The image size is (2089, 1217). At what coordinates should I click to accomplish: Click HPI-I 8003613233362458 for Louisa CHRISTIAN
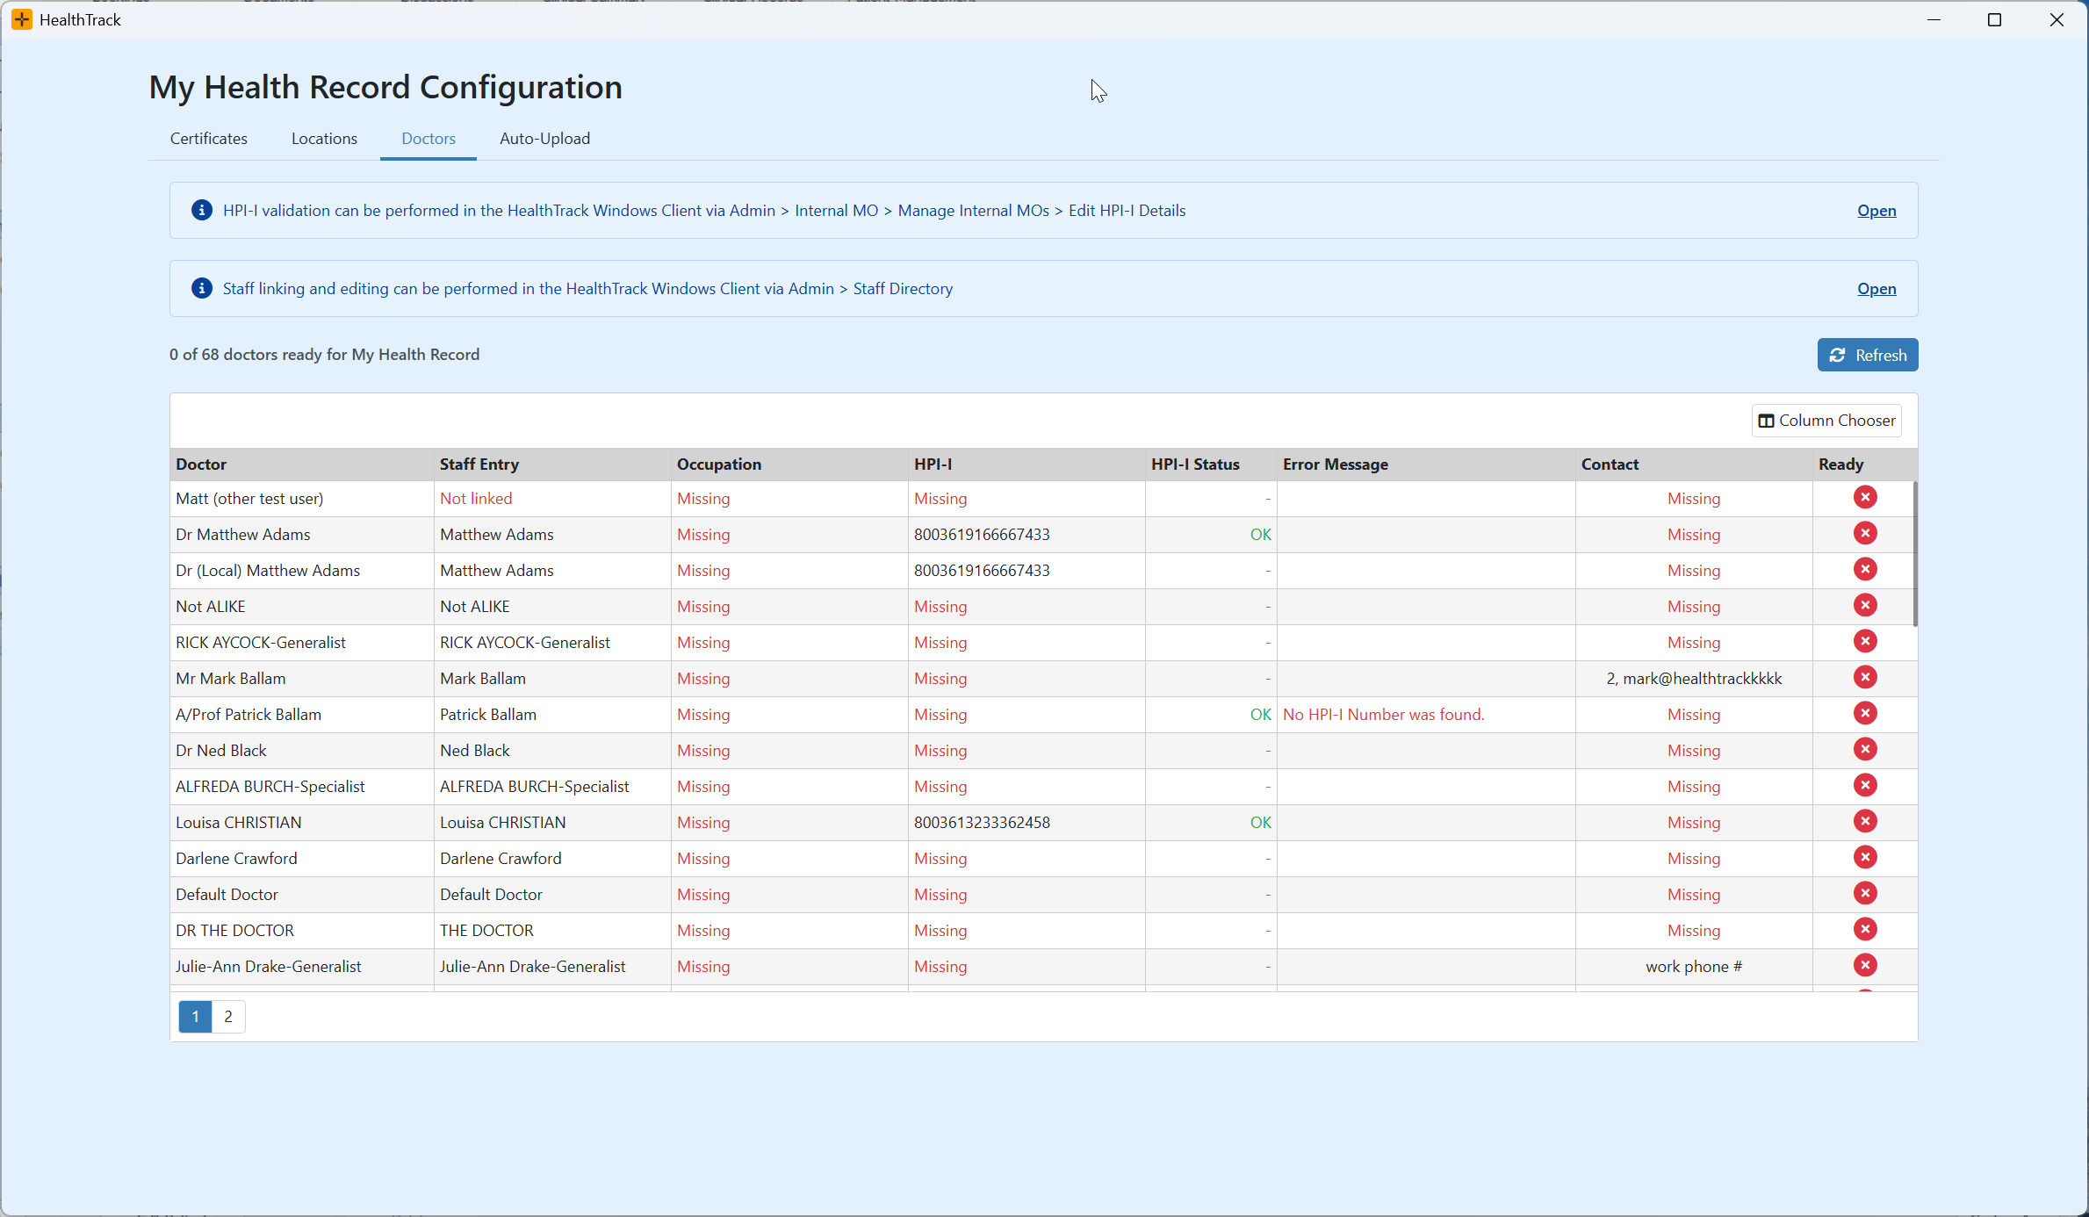[x=982, y=823]
